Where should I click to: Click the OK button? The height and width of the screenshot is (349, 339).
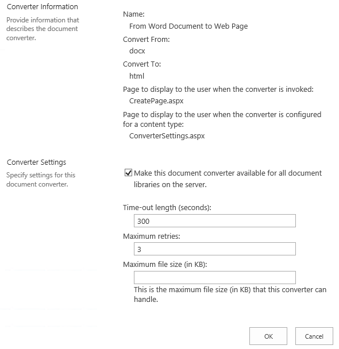tap(268, 336)
